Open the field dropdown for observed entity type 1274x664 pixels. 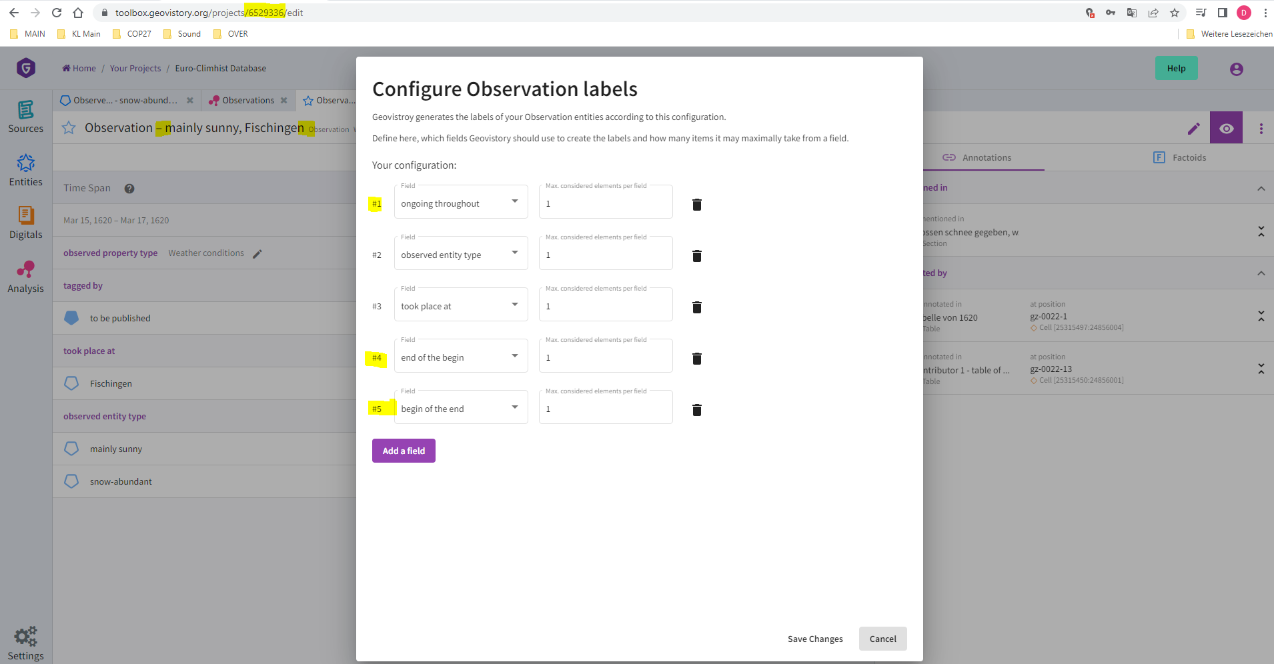(461, 253)
